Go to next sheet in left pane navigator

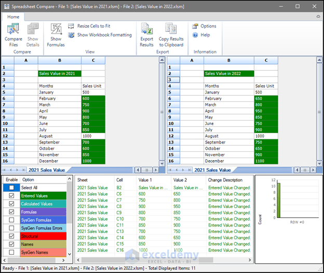pos(17,170)
